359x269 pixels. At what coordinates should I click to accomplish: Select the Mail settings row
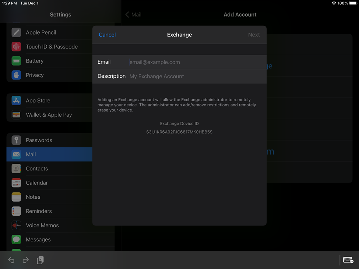point(49,155)
